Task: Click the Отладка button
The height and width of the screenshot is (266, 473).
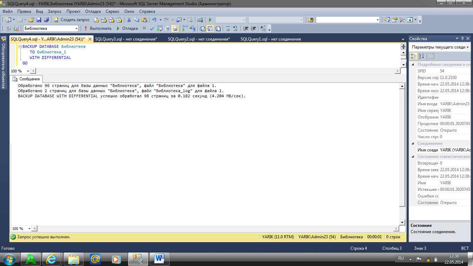Action: pos(127,28)
